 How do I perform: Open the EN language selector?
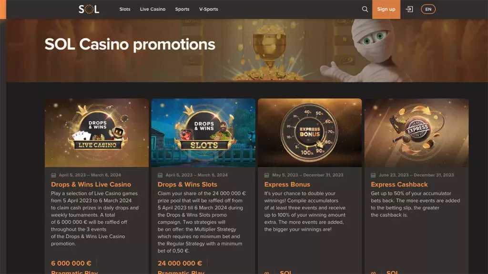(x=428, y=10)
